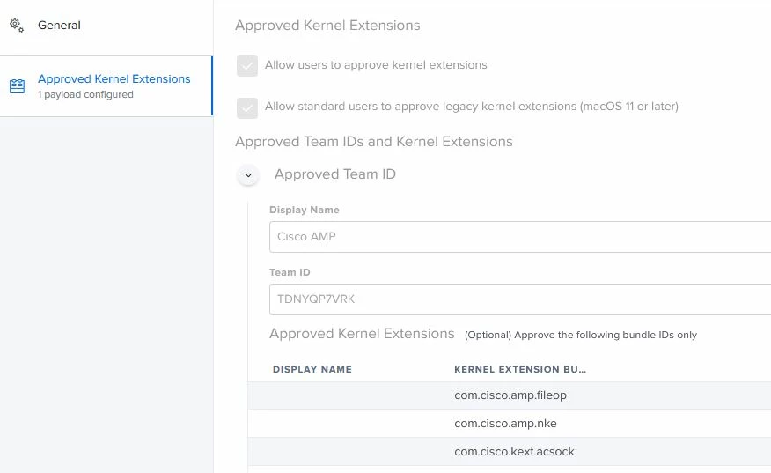Click the Display Name label
Image resolution: width=771 pixels, height=473 pixels.
click(x=305, y=210)
